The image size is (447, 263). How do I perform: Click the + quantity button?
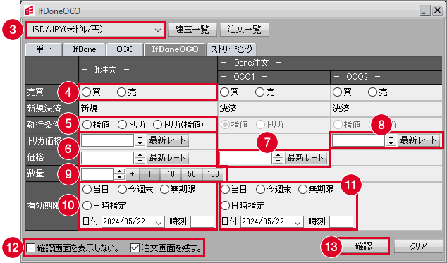(133, 174)
